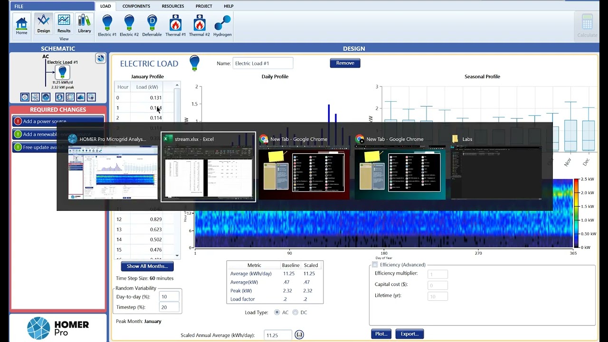Enable the Efficiency (Advanced) checkbox
The height and width of the screenshot is (342, 608).
pyautogui.click(x=375, y=265)
